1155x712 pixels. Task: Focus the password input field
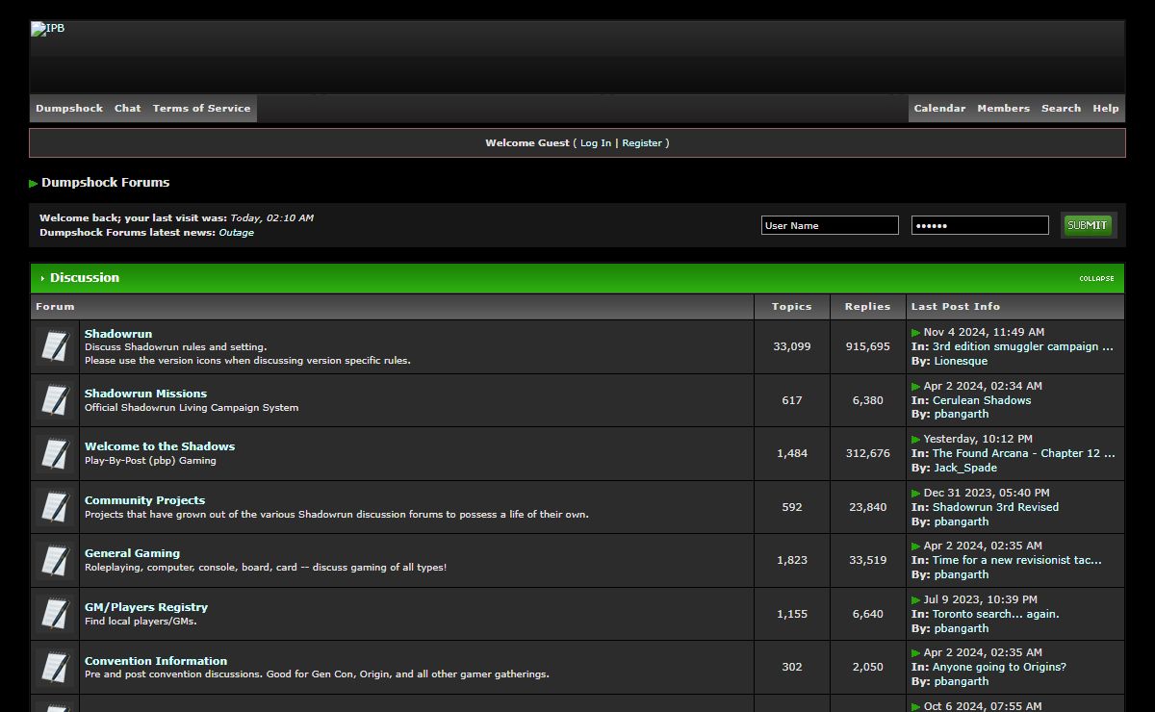[x=979, y=225]
